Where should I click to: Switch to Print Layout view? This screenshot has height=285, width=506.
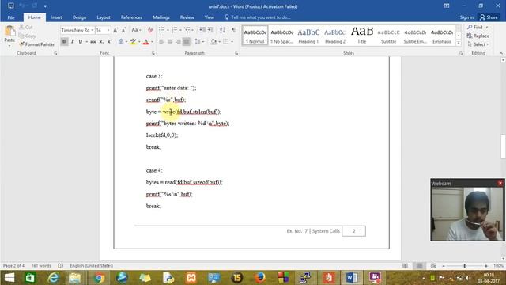click(x=419, y=266)
